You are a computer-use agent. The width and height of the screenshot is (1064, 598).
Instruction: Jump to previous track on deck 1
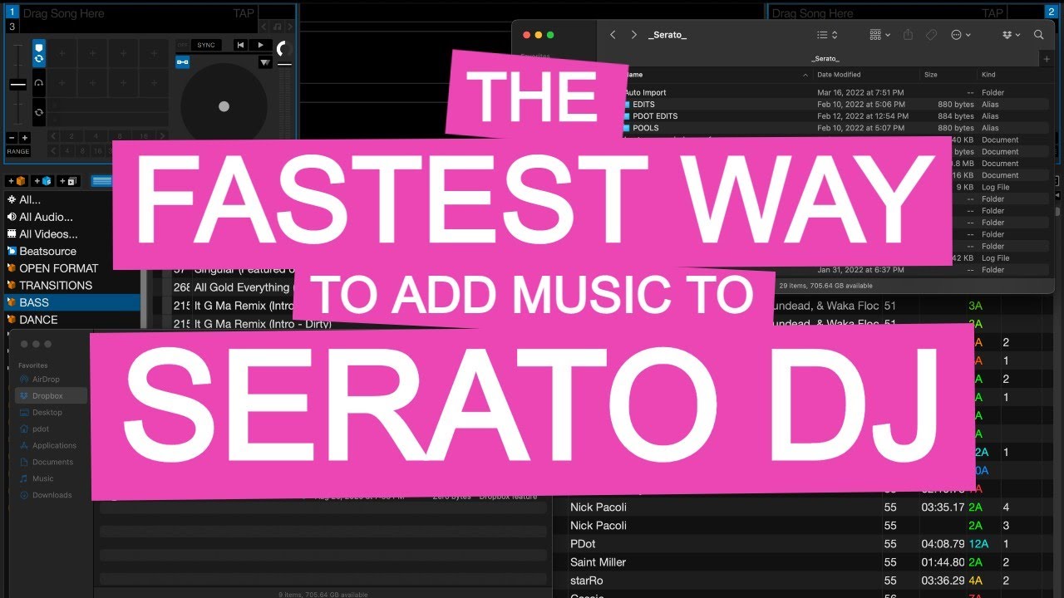(240, 45)
